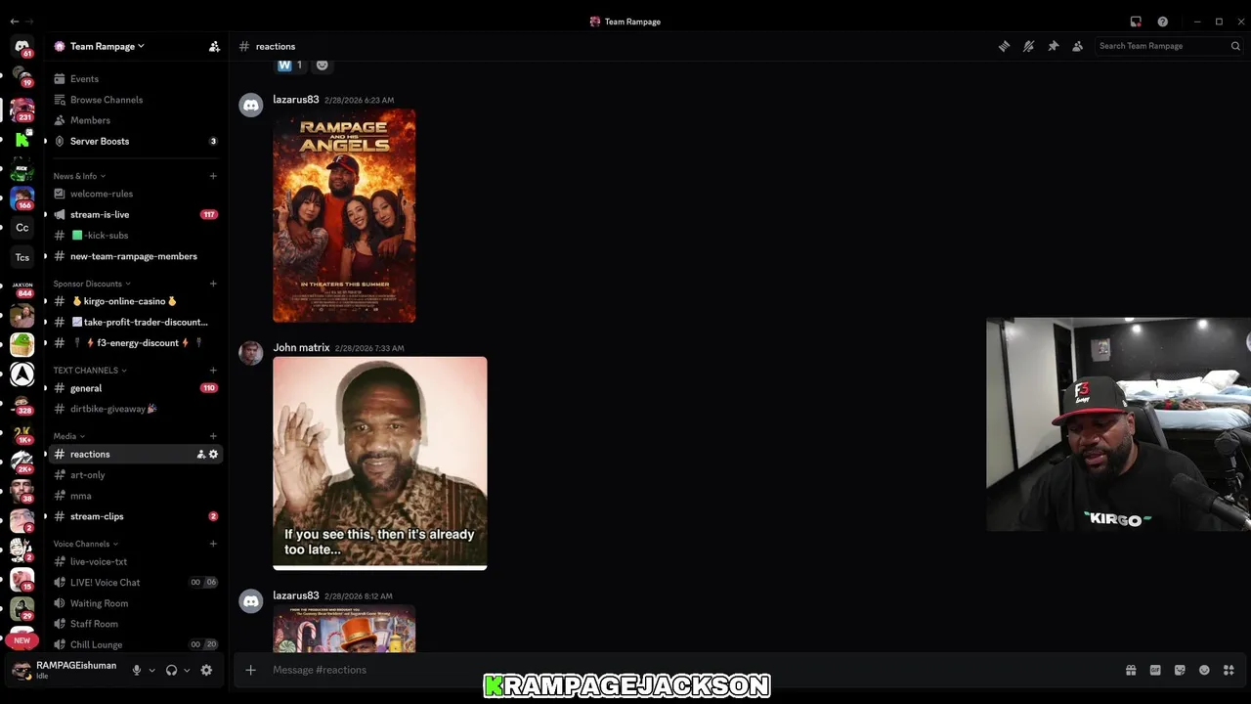Screen dimensions: 1251x704
Task: Go back using title bar arrow
Action: [14, 22]
